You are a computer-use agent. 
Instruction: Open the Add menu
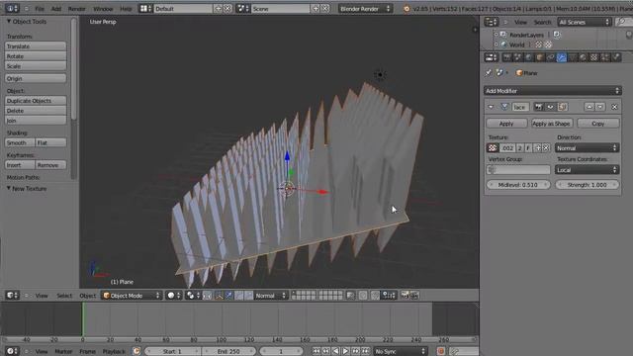coord(56,9)
